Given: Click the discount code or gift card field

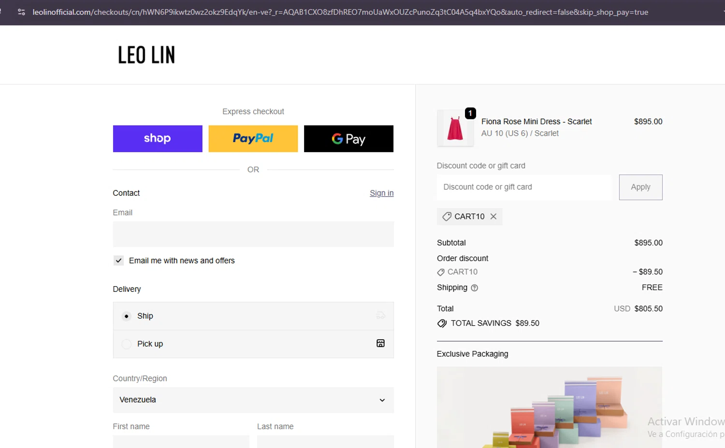Looking at the screenshot, I should pos(524,187).
